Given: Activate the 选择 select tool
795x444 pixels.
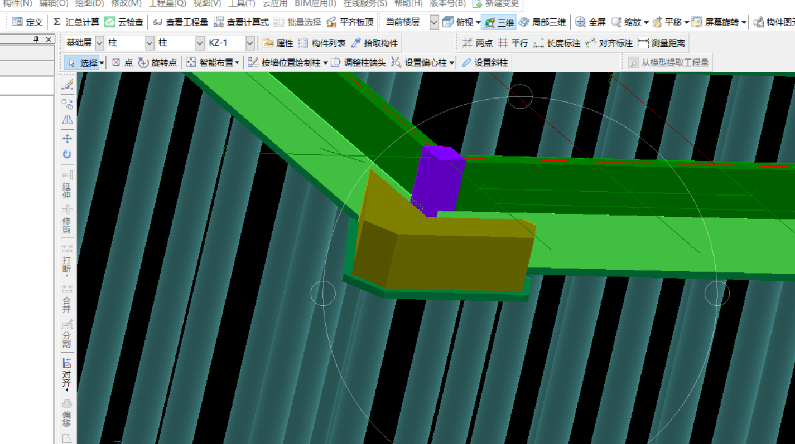Looking at the screenshot, I should (82, 63).
